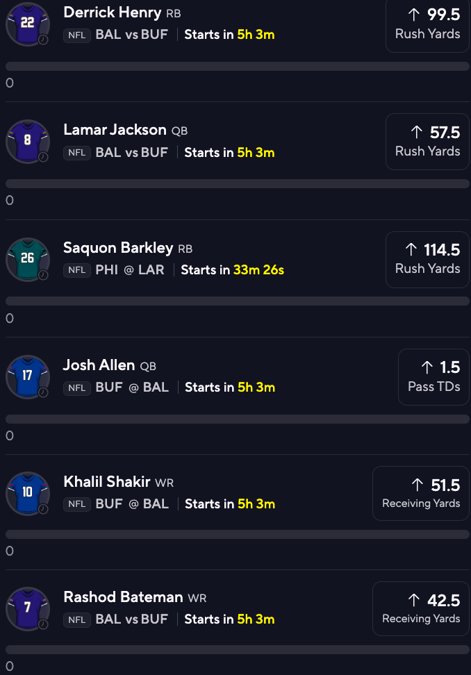Screen dimensions: 471x675
Task: Click Khalil Shakir's number 10 jersey icon
Action: (x=28, y=493)
